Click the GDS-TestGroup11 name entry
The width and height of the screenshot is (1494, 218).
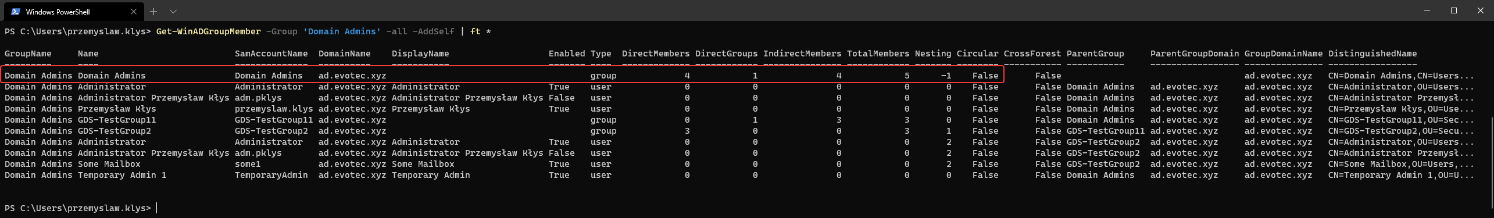coord(117,120)
